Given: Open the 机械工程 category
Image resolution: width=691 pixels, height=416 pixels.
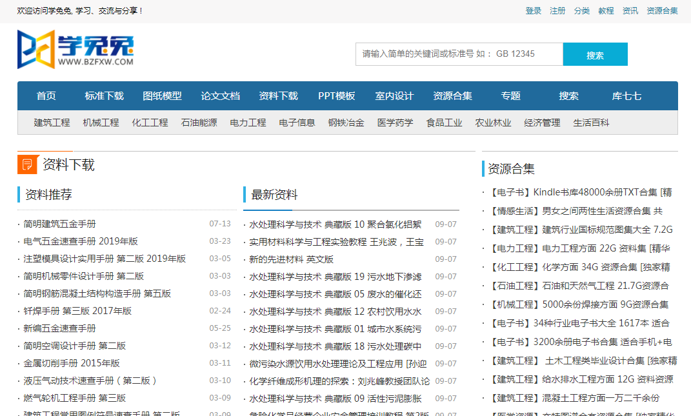Looking at the screenshot, I should point(101,121).
